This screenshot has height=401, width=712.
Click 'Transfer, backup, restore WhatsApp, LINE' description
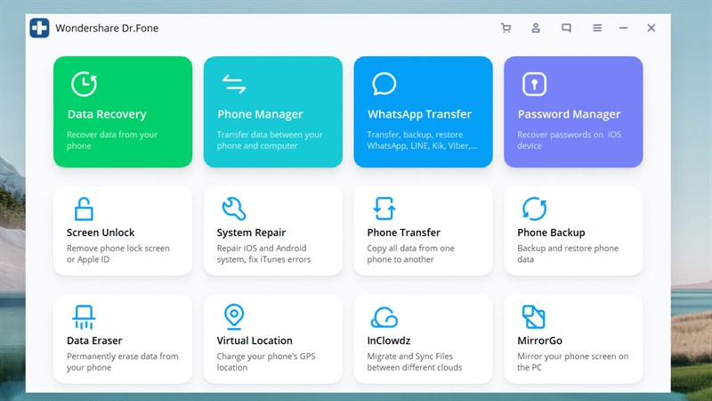click(x=422, y=140)
